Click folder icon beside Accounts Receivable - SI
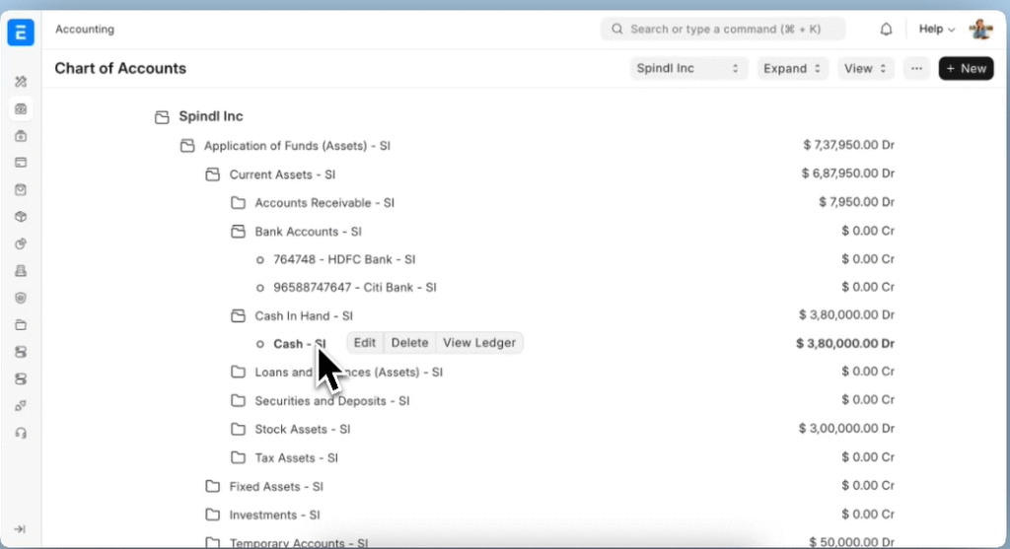 click(238, 203)
